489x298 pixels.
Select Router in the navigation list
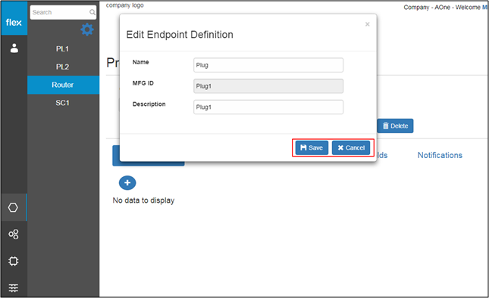click(64, 85)
